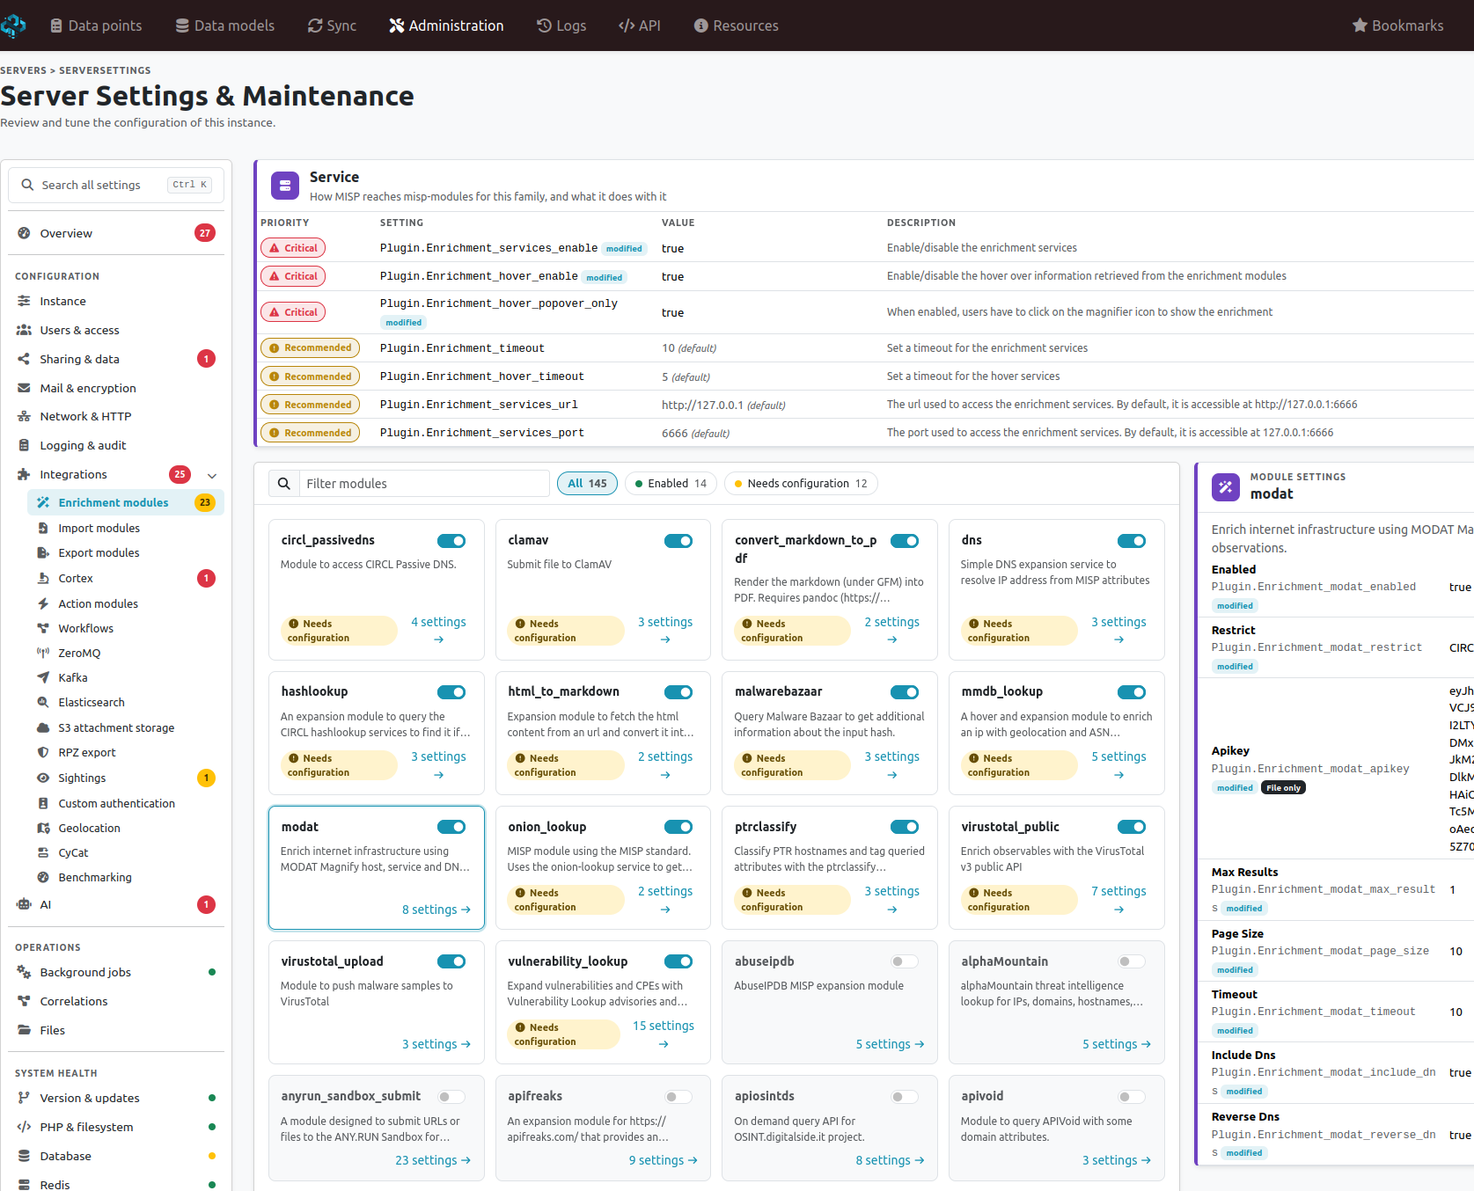Toggle off the clamav module
Screen dimensions: 1474x1191
[678, 541]
